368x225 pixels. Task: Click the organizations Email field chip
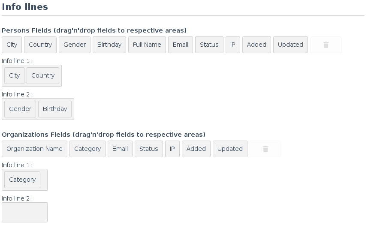120,149
